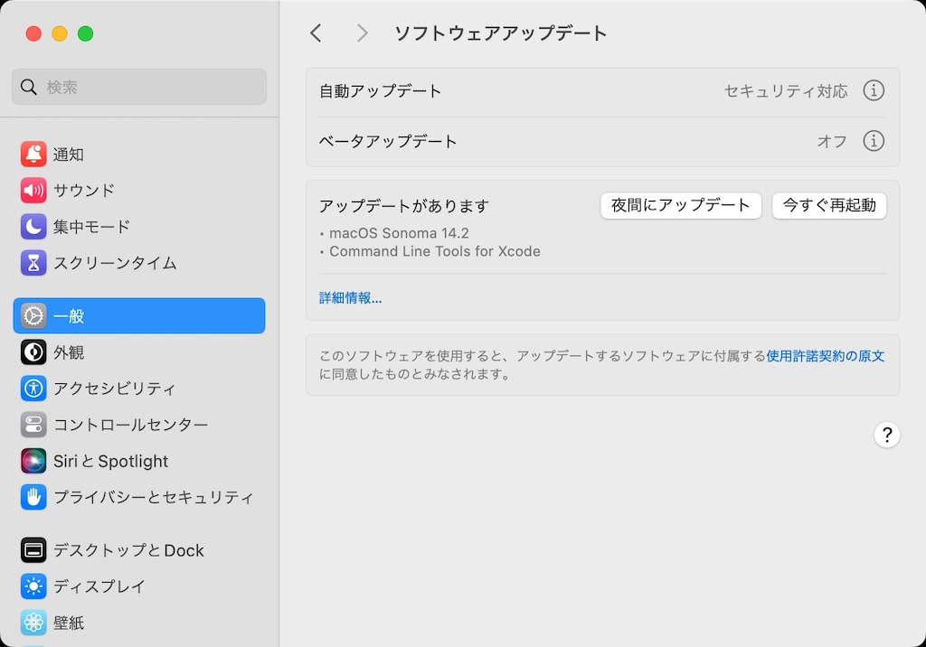This screenshot has width=926, height=647.
Task: Open the help question mark button
Action: [886, 435]
